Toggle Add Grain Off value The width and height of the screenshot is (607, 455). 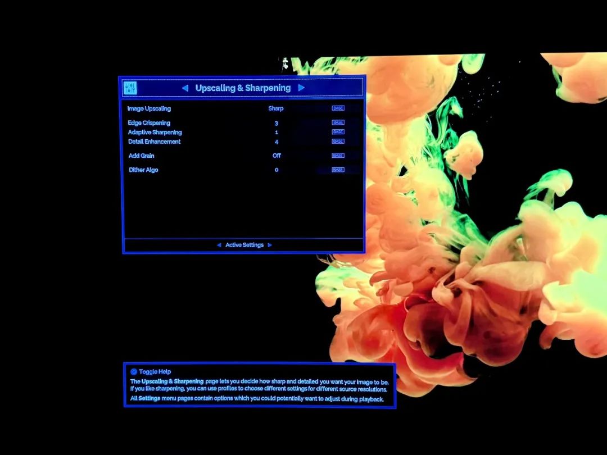277,156
